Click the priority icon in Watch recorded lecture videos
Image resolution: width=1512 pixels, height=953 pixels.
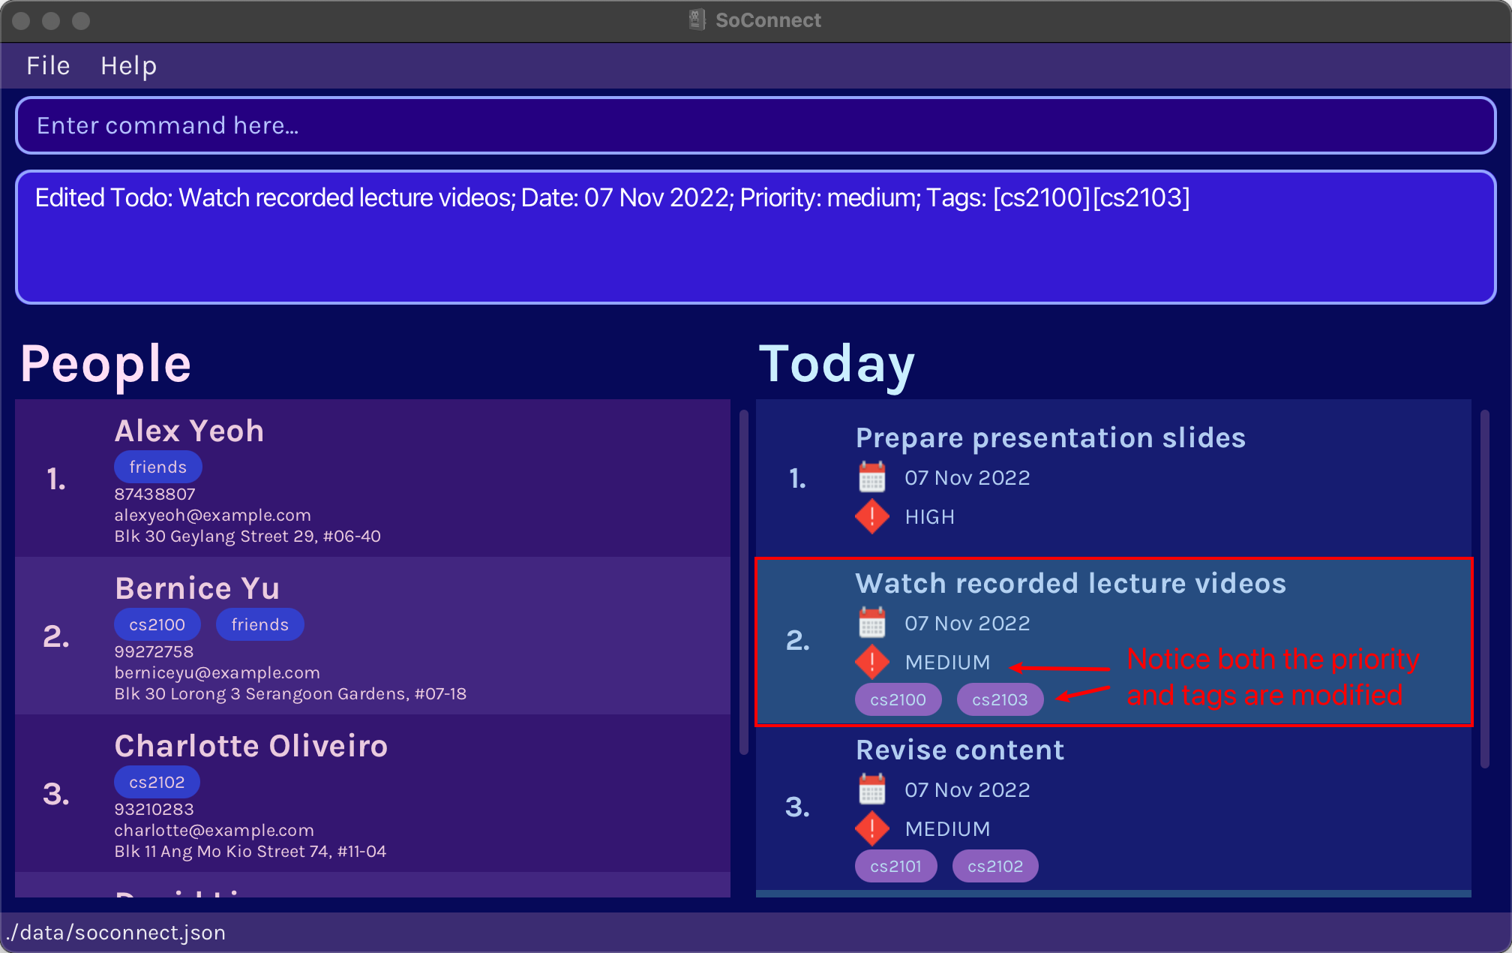click(x=871, y=662)
